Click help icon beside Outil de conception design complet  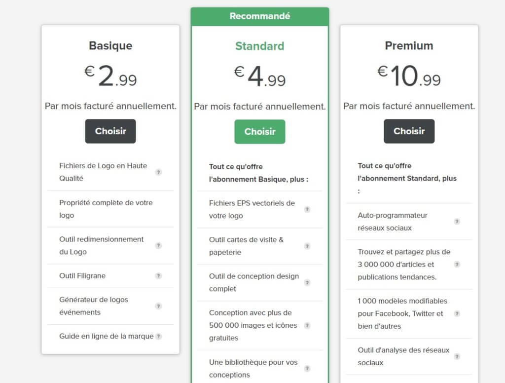pyautogui.click(x=307, y=282)
